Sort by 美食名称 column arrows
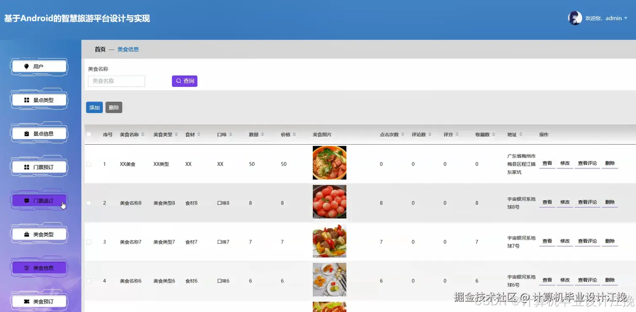The width and height of the screenshot is (636, 312). tap(143, 134)
